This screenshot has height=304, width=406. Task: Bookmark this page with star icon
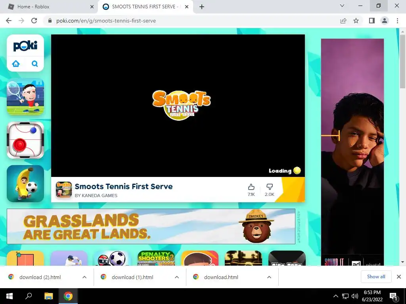coord(356,21)
